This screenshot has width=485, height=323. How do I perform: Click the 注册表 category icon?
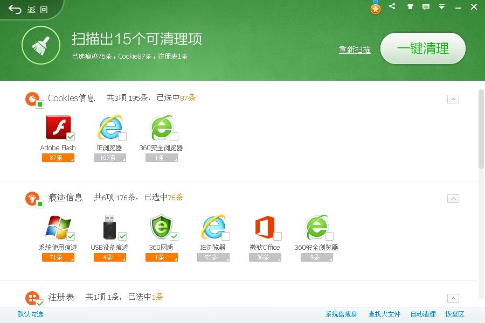tap(32, 298)
